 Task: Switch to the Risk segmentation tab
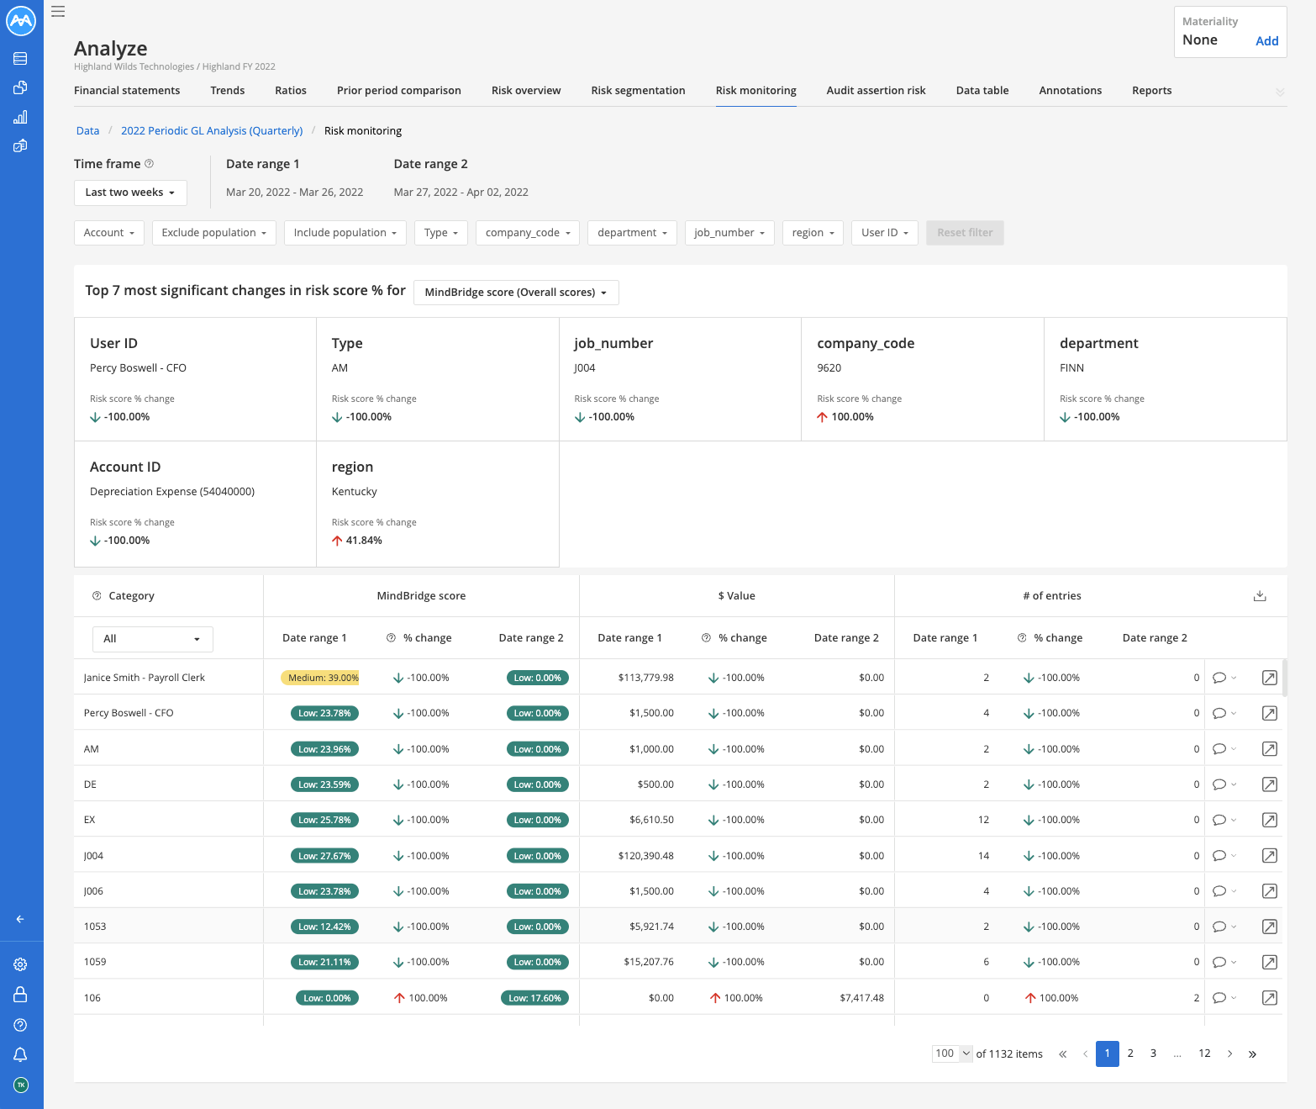pos(639,91)
